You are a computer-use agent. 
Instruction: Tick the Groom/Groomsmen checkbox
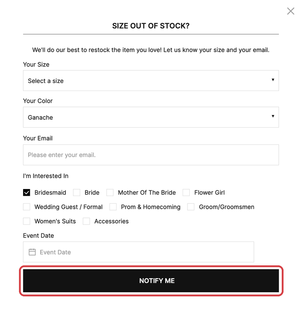191,207
